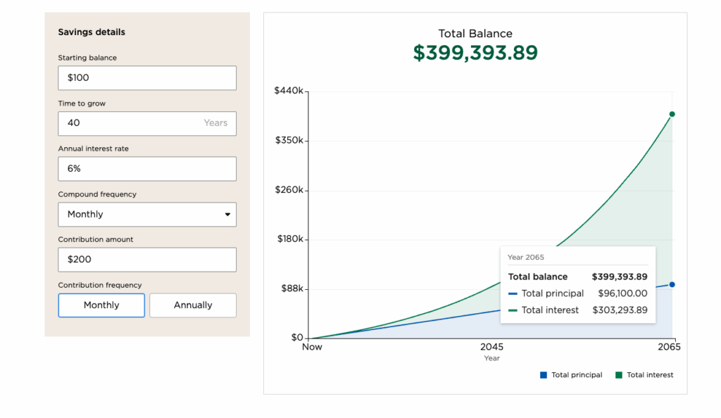Select Annually contribution frequency
The height and width of the screenshot is (418, 721).
click(193, 305)
